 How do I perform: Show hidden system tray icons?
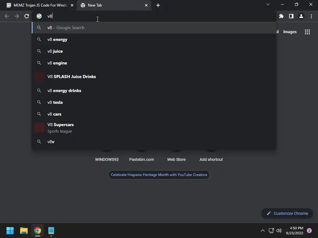263,231
